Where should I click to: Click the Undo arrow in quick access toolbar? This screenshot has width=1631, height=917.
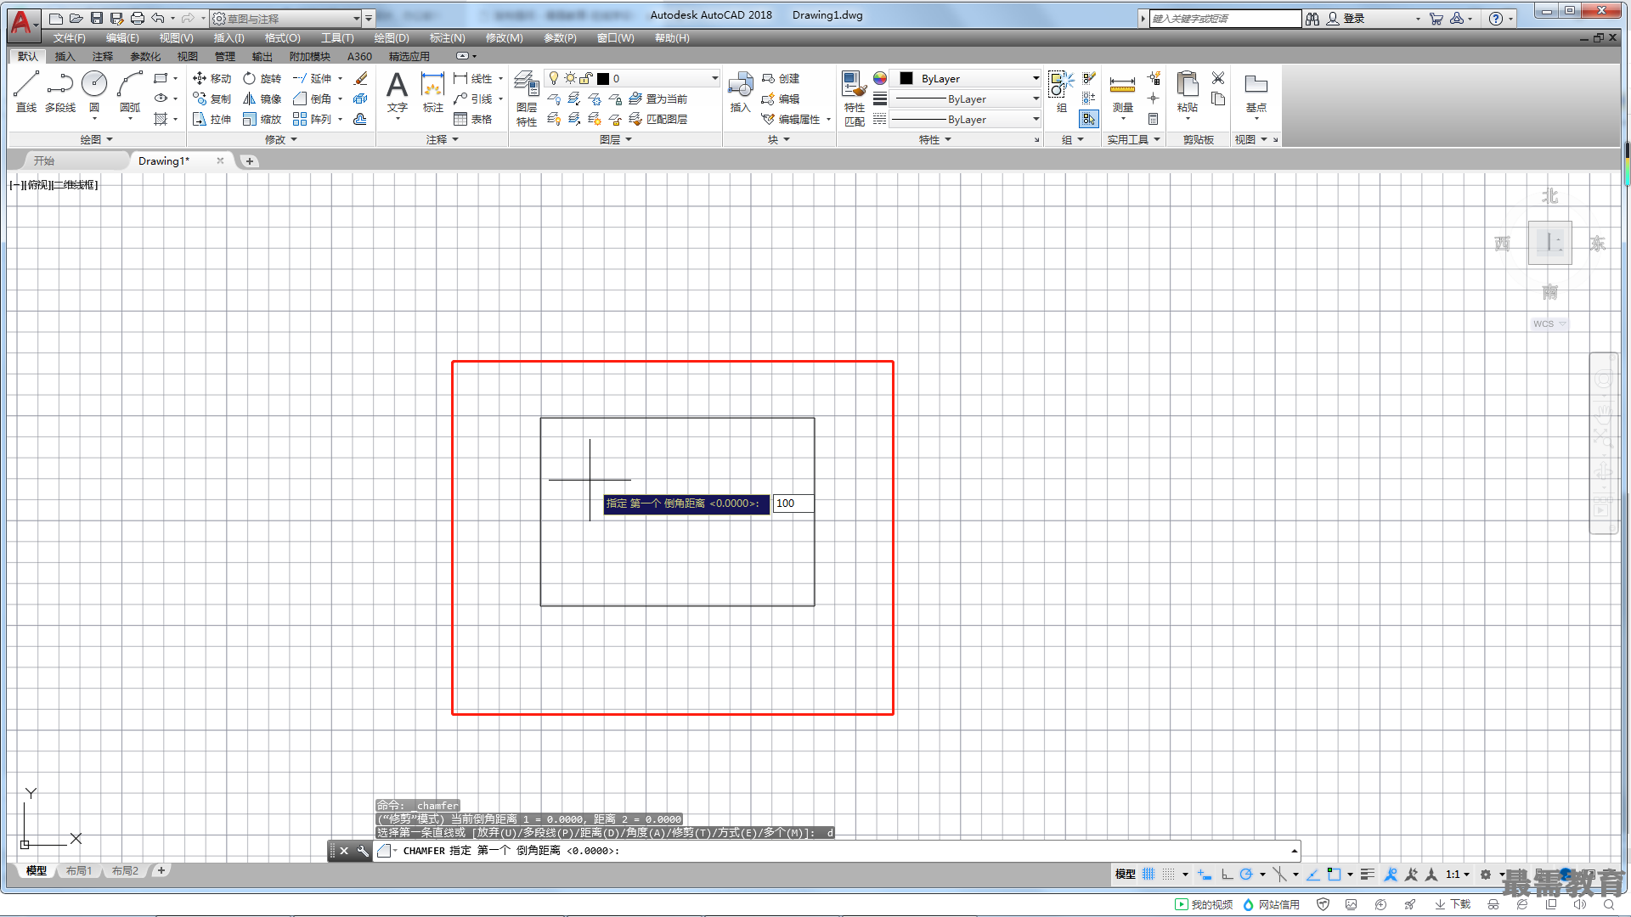pos(158,18)
